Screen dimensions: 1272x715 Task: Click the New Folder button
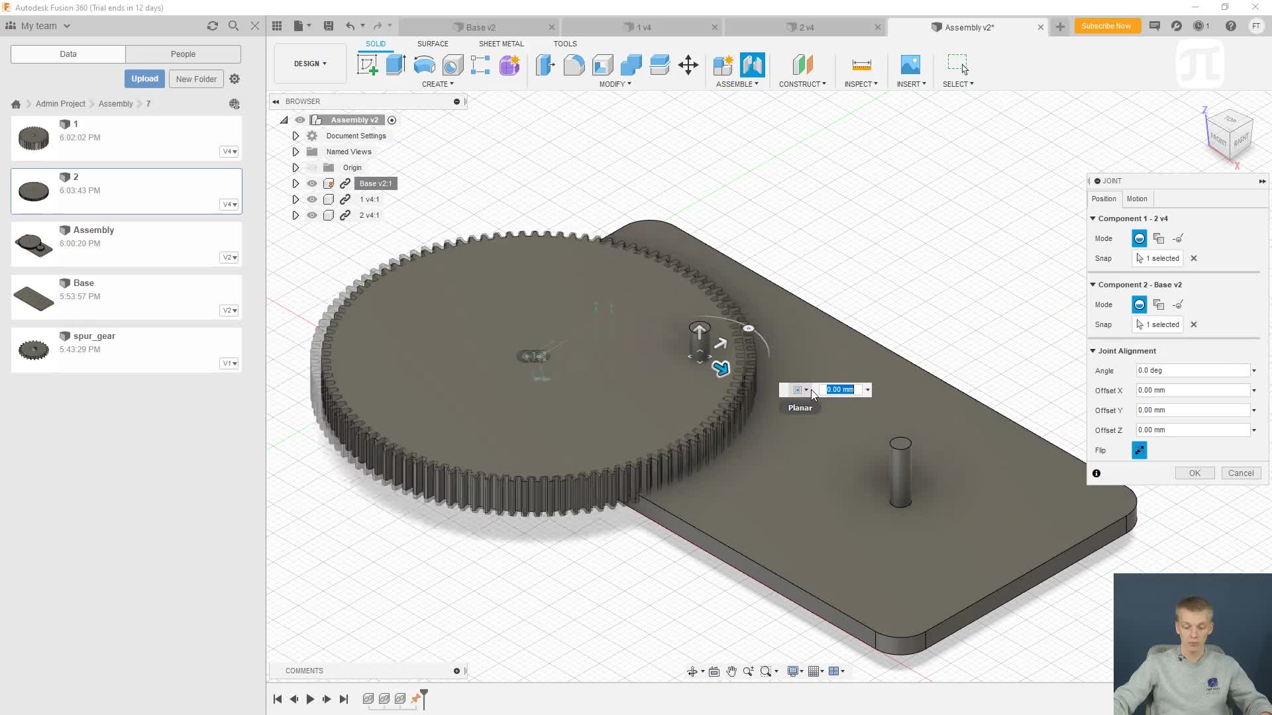(196, 79)
